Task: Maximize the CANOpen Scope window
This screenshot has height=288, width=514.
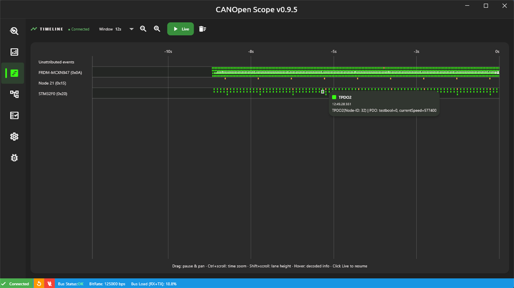Action: [x=486, y=6]
